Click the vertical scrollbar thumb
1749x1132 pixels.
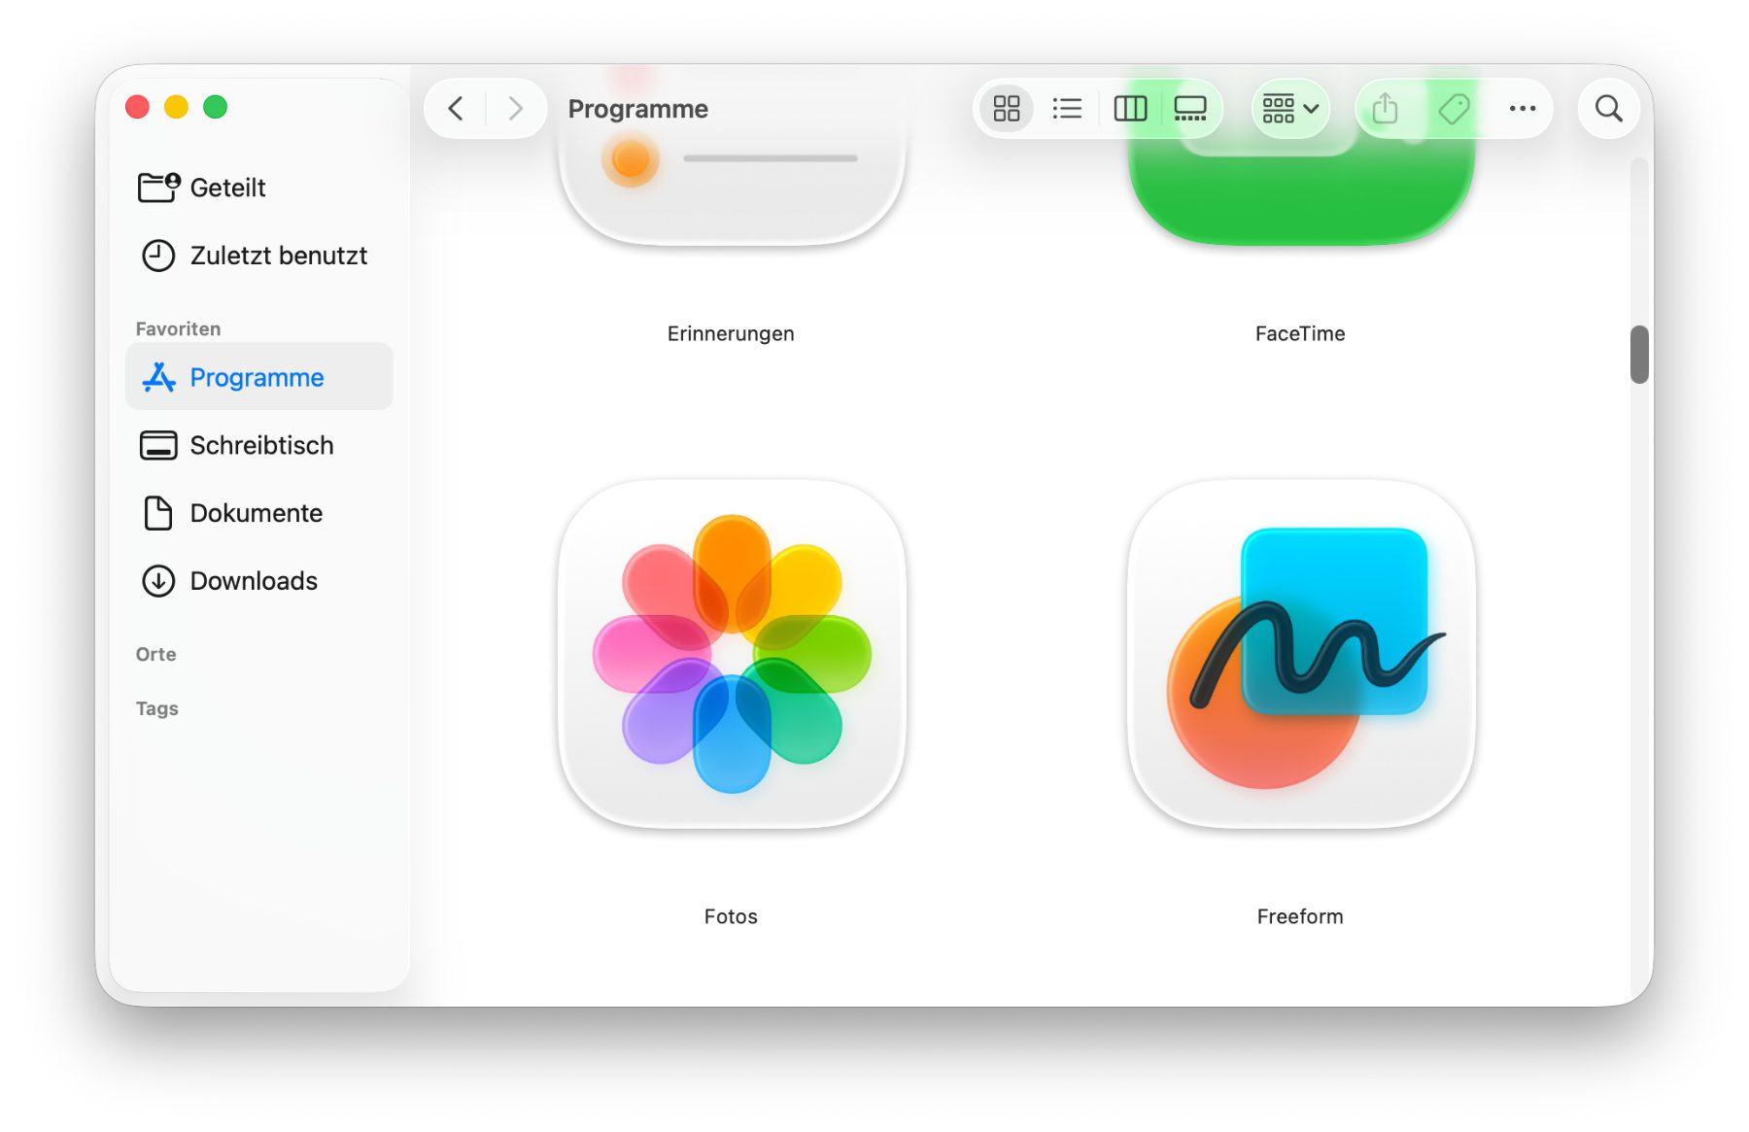coord(1639,355)
